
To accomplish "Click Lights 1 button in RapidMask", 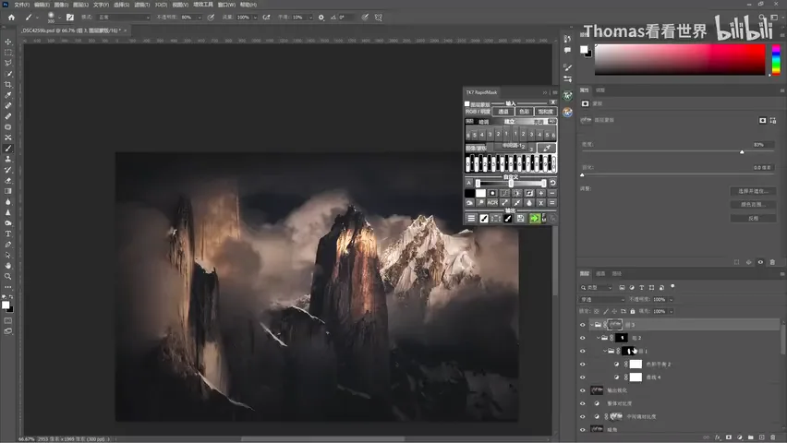I will (x=515, y=134).
